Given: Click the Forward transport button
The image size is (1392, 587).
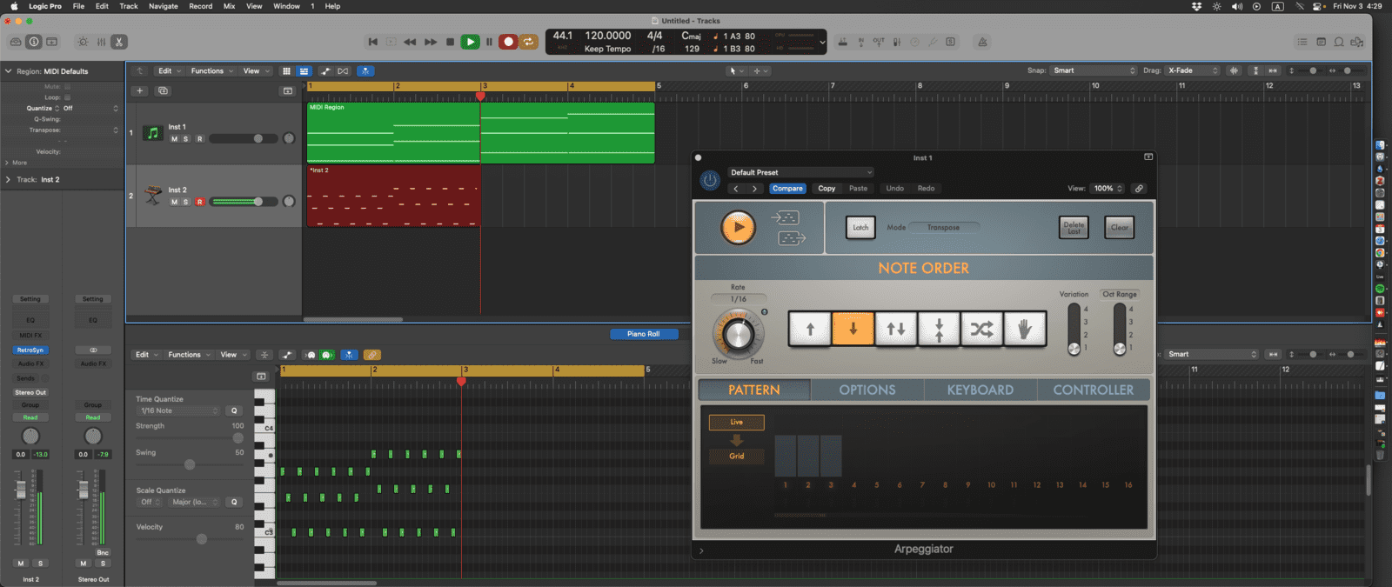Looking at the screenshot, I should [431, 42].
